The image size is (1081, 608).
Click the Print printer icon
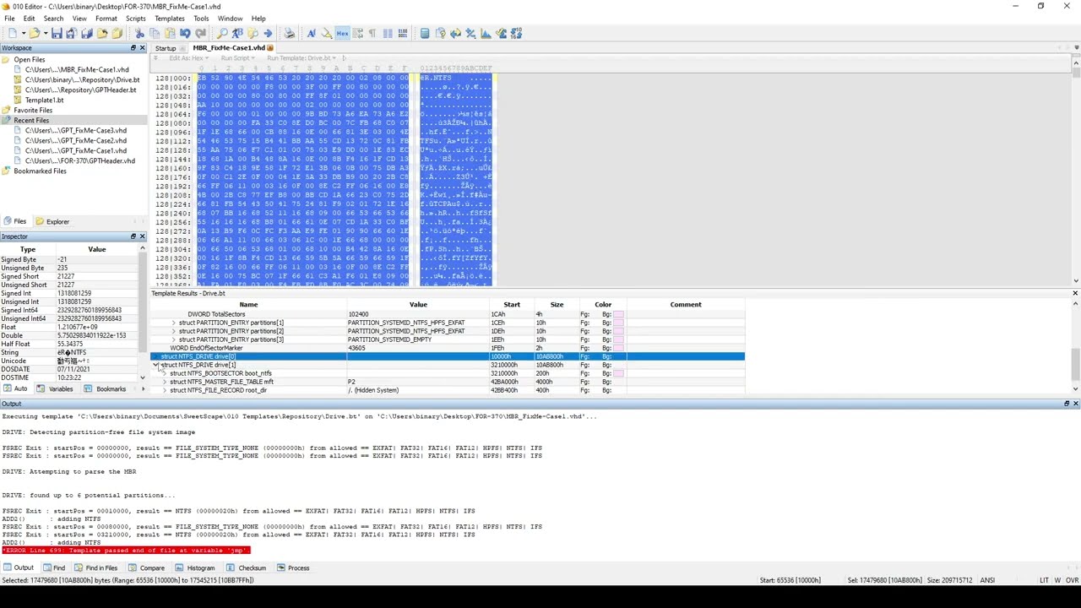290,34
